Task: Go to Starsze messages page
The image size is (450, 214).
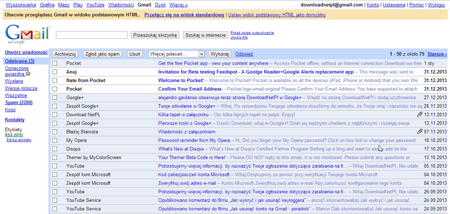Action: (x=437, y=54)
